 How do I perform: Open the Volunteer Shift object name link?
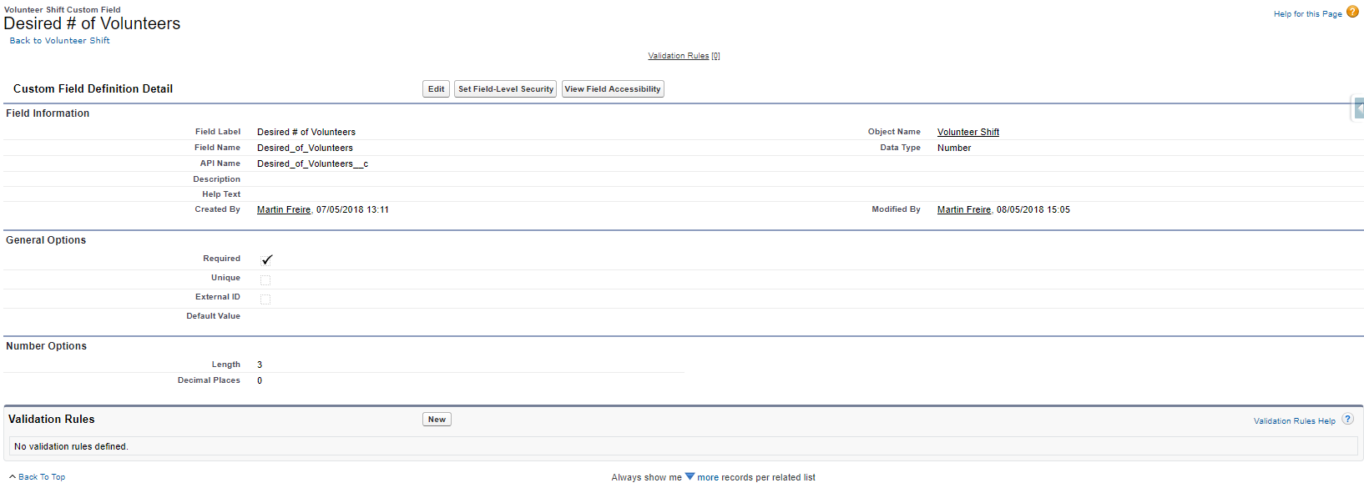[x=968, y=132]
